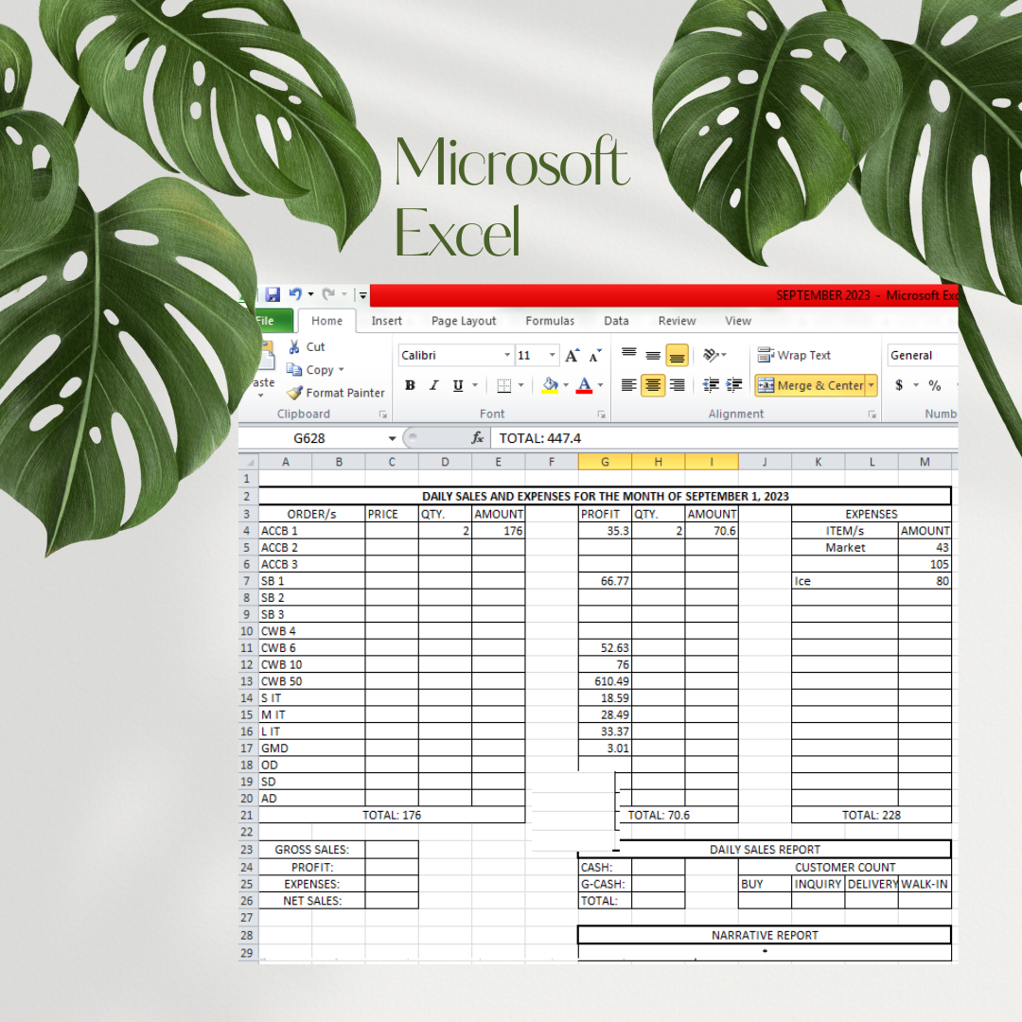The height and width of the screenshot is (1022, 1022).
Task: Click the Borders icon
Action: pyautogui.click(x=503, y=386)
